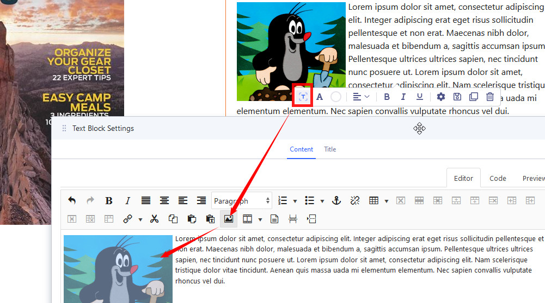Click the white color circle swatch
The height and width of the screenshot is (303, 545).
[336, 97]
